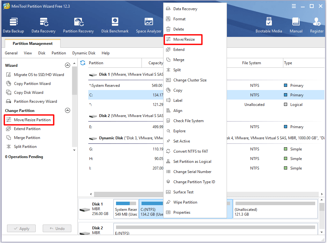
Task: Click the Apply button
Action: (x=21, y=228)
